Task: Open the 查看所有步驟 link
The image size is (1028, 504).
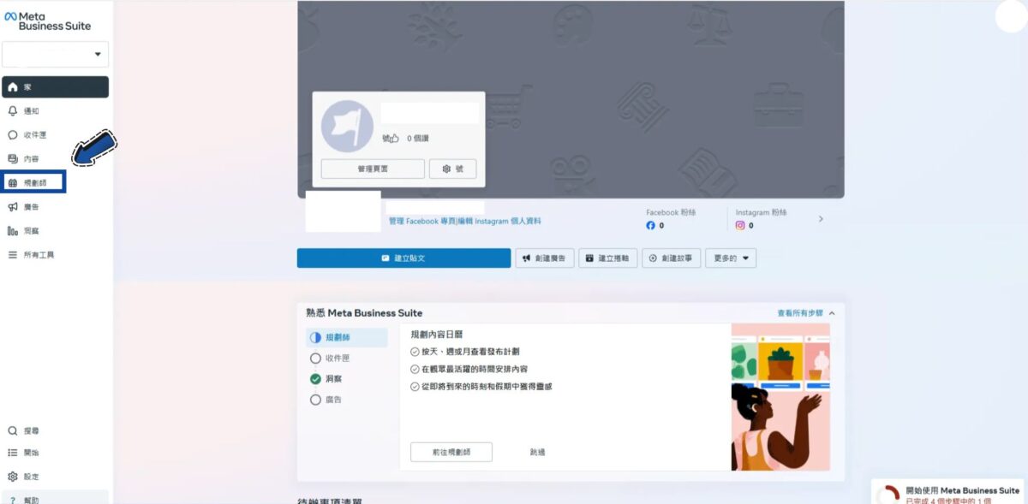Action: tap(800, 313)
